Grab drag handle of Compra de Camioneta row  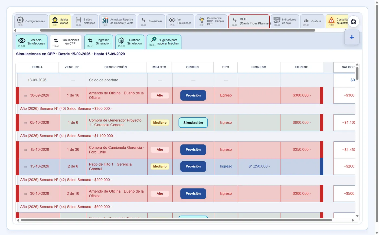[25, 150]
